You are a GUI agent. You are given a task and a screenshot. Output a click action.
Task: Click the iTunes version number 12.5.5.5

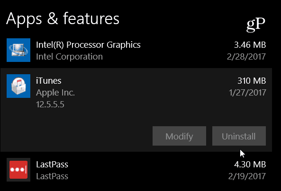tap(50, 104)
